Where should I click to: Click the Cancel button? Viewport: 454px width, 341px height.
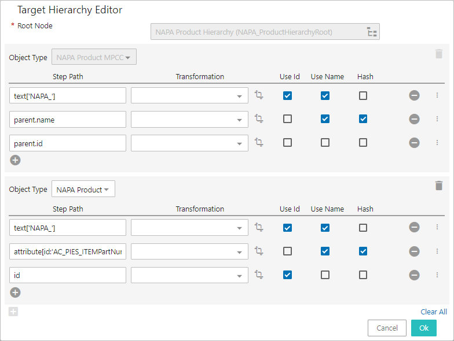pos(387,328)
